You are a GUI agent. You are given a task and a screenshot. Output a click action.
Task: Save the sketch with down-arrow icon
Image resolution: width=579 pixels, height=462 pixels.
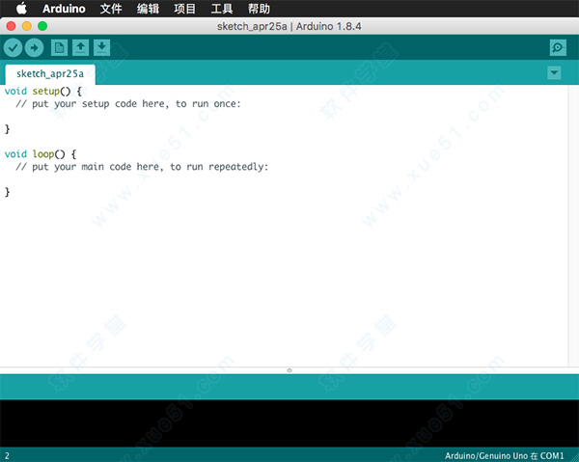pyautogui.click(x=102, y=48)
